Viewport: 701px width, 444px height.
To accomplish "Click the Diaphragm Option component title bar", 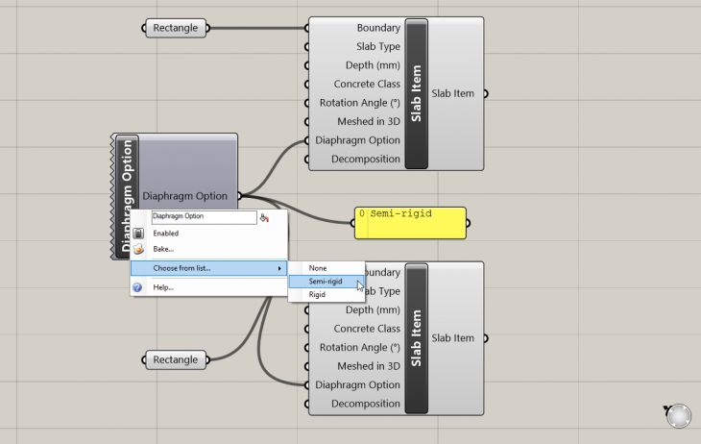I will click(127, 196).
